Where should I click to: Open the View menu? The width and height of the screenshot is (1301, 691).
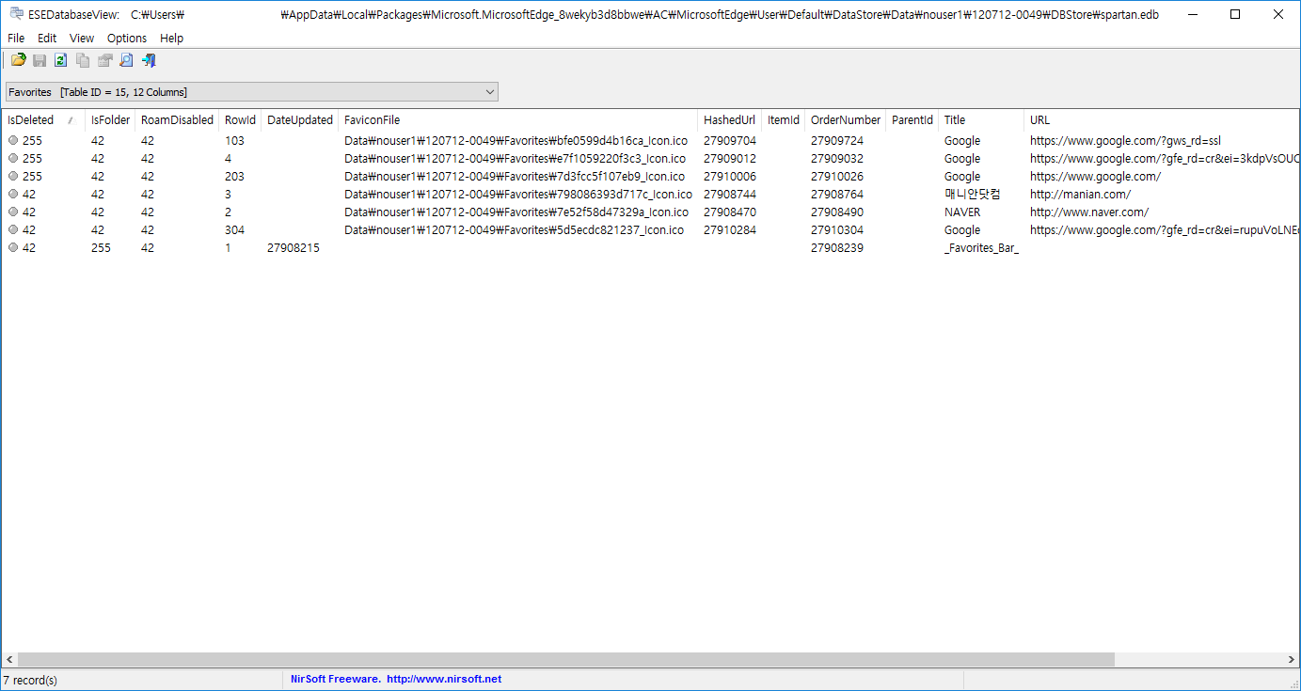82,38
